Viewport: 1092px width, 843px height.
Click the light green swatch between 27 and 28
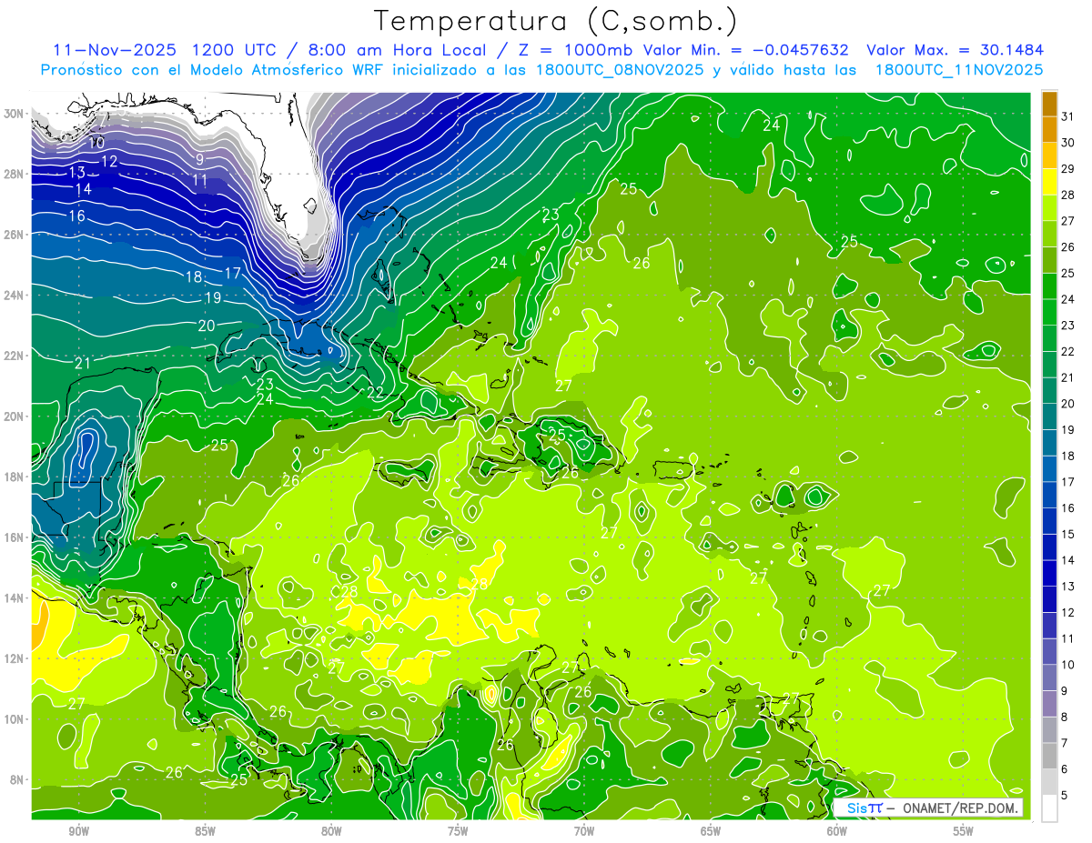(x=1049, y=207)
